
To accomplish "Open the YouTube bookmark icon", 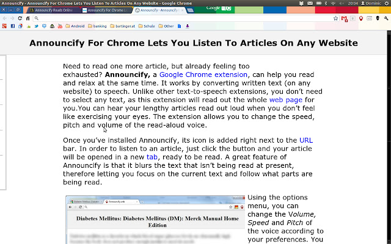I will [x=60, y=26].
